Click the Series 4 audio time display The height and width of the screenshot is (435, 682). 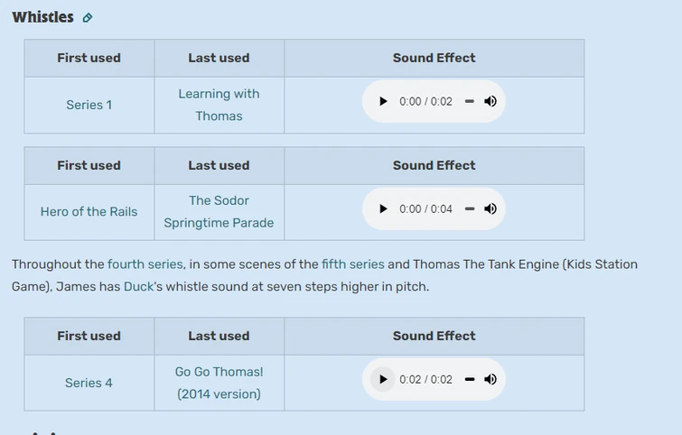(425, 380)
